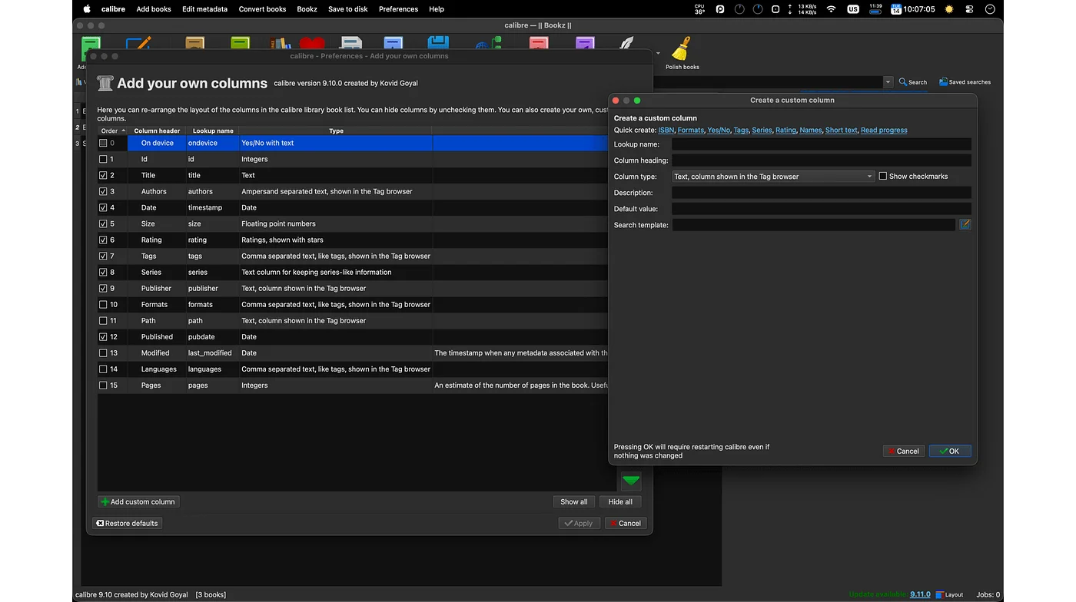Expand the main toolbar overflow arrow
1076x602 pixels.
tap(658, 53)
